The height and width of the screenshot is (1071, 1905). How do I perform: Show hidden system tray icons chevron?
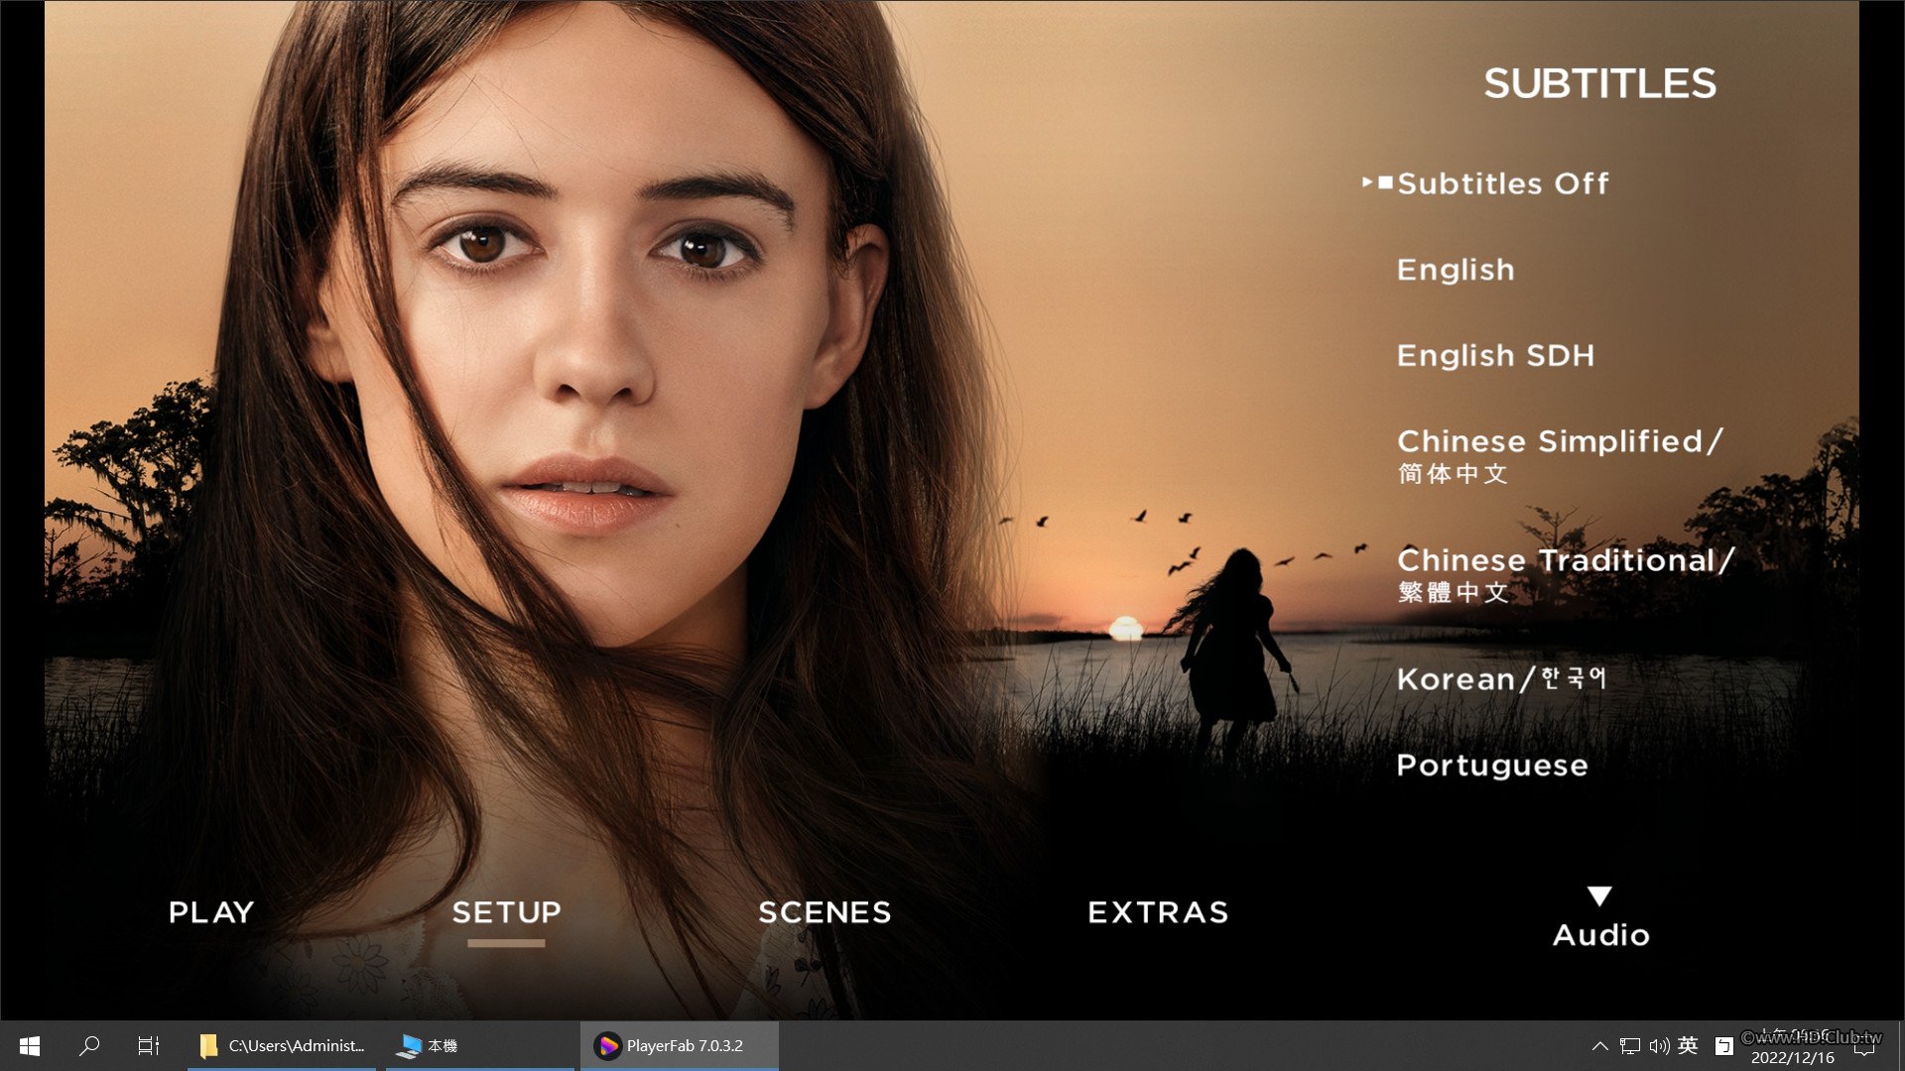point(1599,1045)
